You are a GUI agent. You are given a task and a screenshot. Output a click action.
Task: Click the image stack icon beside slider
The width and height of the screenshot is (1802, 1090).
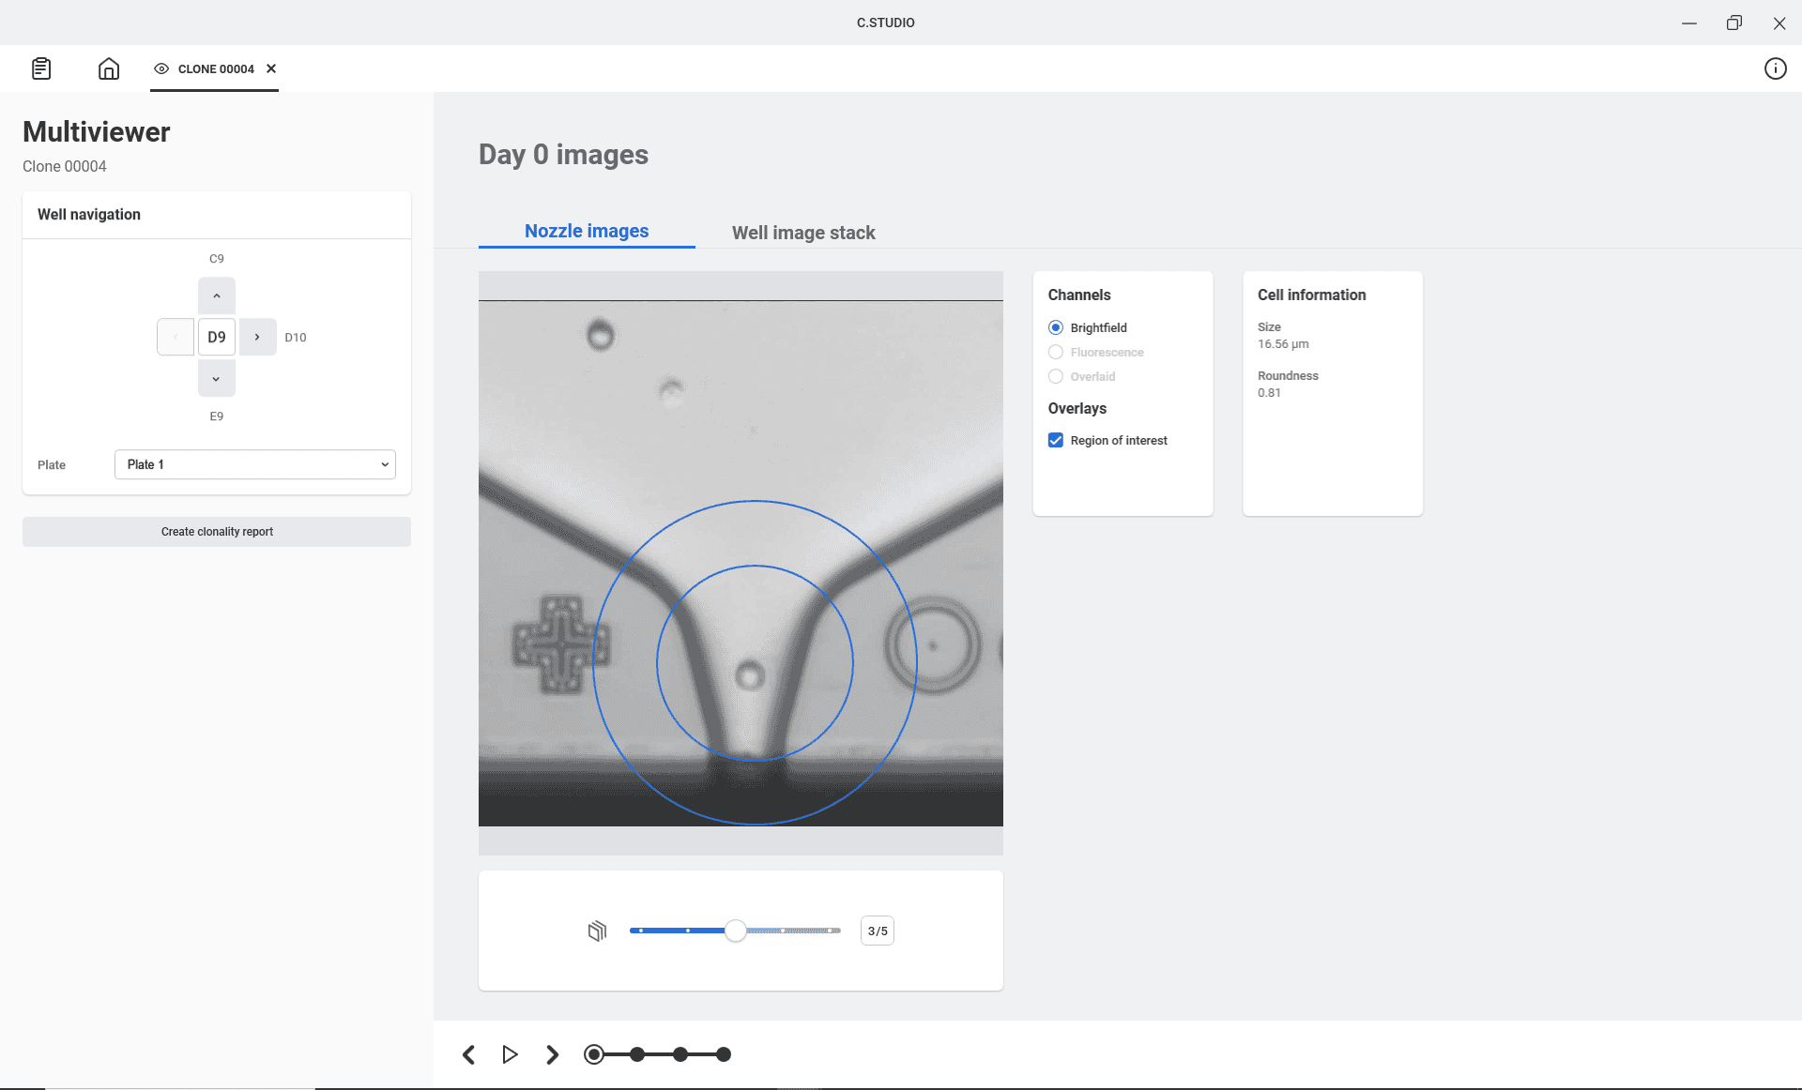[x=597, y=931]
